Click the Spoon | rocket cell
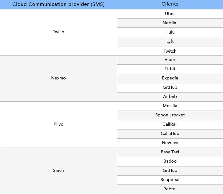This screenshot has height=194, width=223. [x=170, y=115]
